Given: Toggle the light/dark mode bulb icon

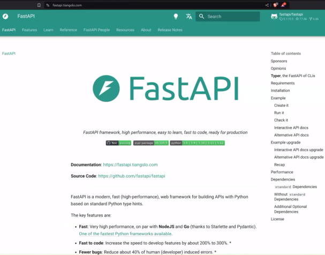Looking at the screenshot, I should point(176,17).
